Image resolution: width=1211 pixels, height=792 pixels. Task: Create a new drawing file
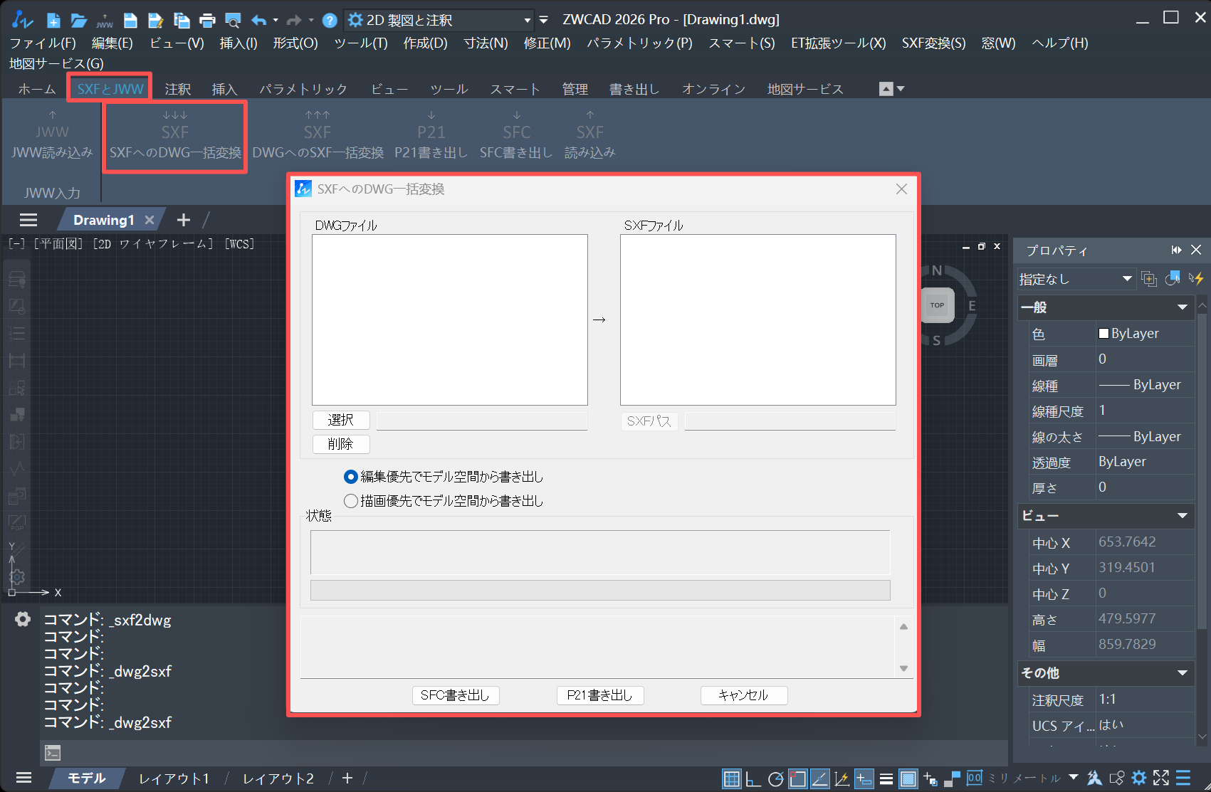53,20
